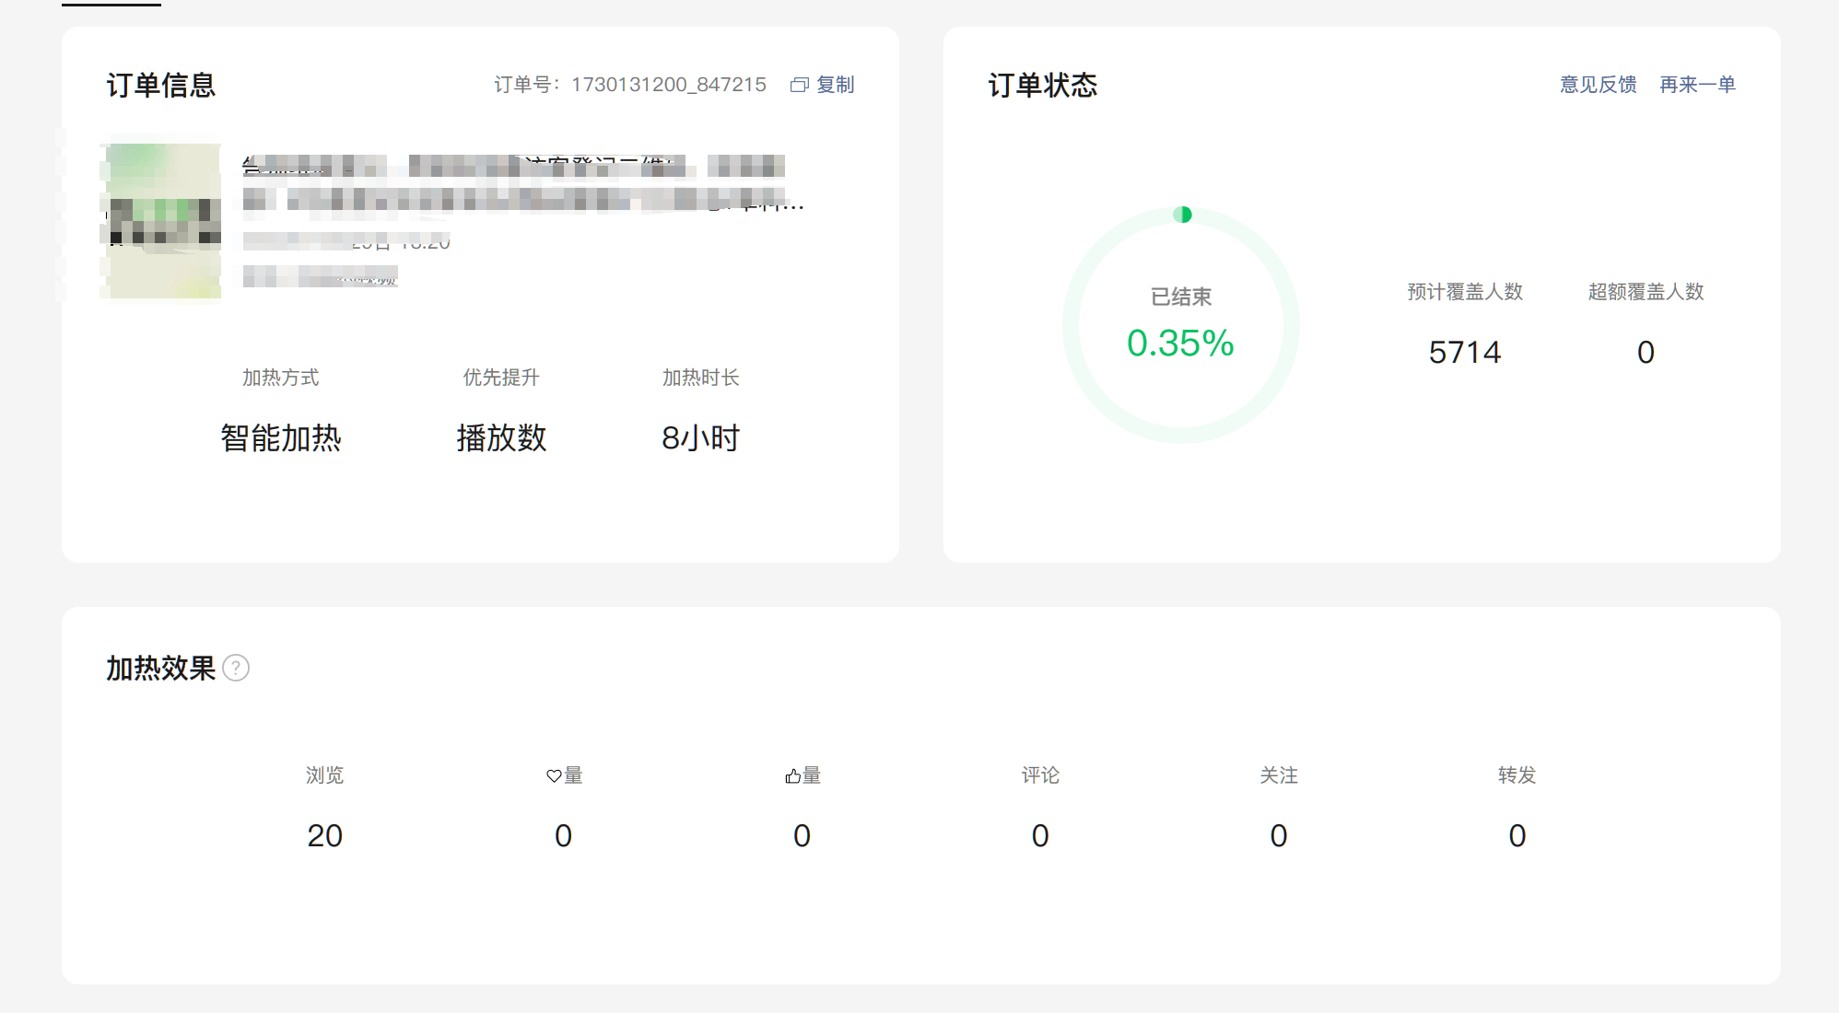This screenshot has width=1839, height=1013.
Task: Click the blurred video thumbnail image
Action: 163,221
